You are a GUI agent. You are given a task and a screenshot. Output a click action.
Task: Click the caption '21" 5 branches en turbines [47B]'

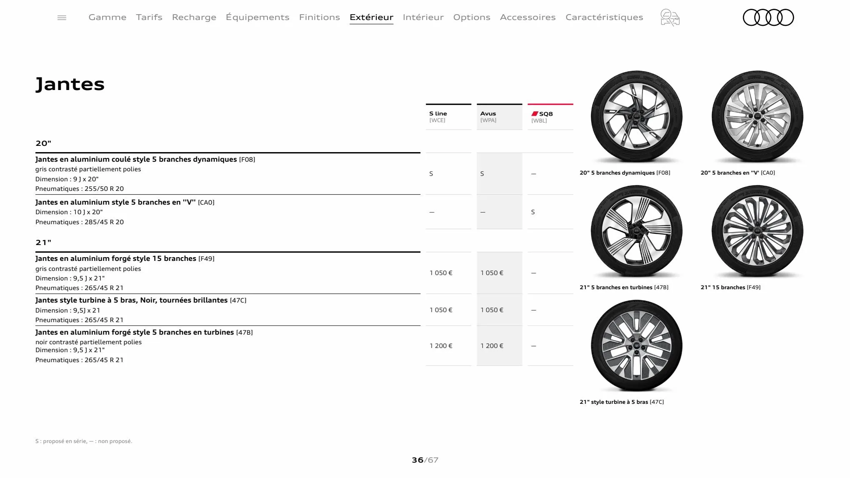click(x=624, y=287)
